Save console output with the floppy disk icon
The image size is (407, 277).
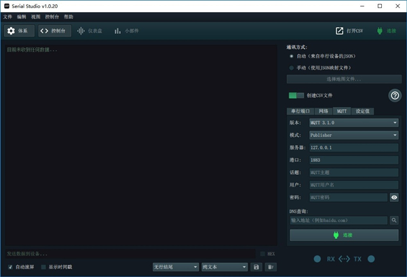point(256,267)
